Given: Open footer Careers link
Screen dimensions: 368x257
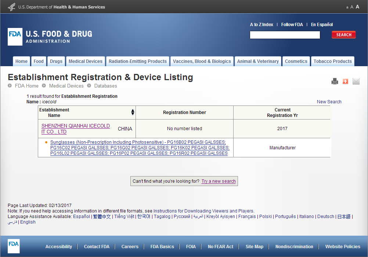Looking at the screenshot, I should (130, 247).
